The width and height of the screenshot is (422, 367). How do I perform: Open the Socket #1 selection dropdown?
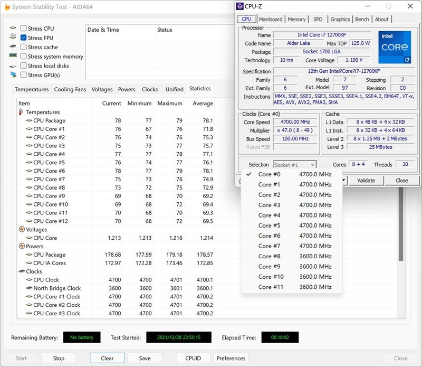(x=295, y=165)
